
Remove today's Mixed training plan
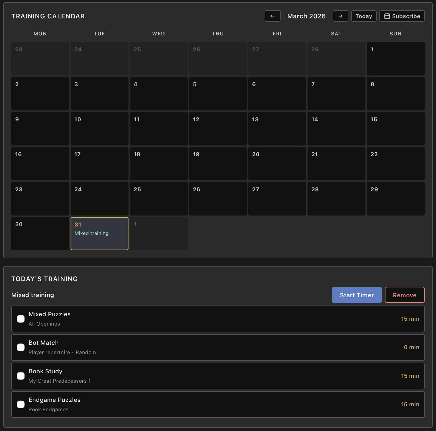click(x=404, y=295)
